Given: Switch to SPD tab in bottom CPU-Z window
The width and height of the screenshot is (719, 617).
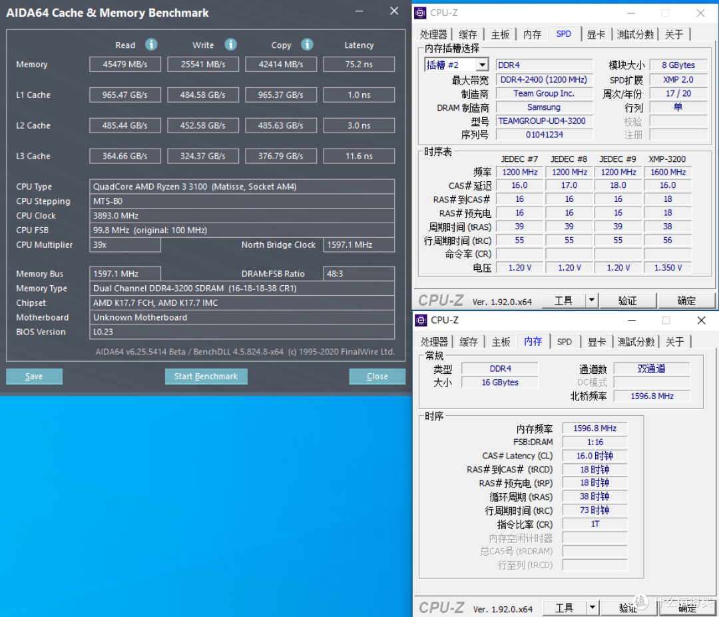Looking at the screenshot, I should pos(565,342).
